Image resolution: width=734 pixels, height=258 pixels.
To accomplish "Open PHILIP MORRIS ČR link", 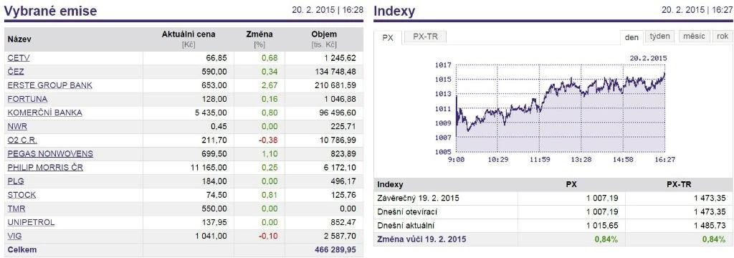I will click(x=45, y=168).
